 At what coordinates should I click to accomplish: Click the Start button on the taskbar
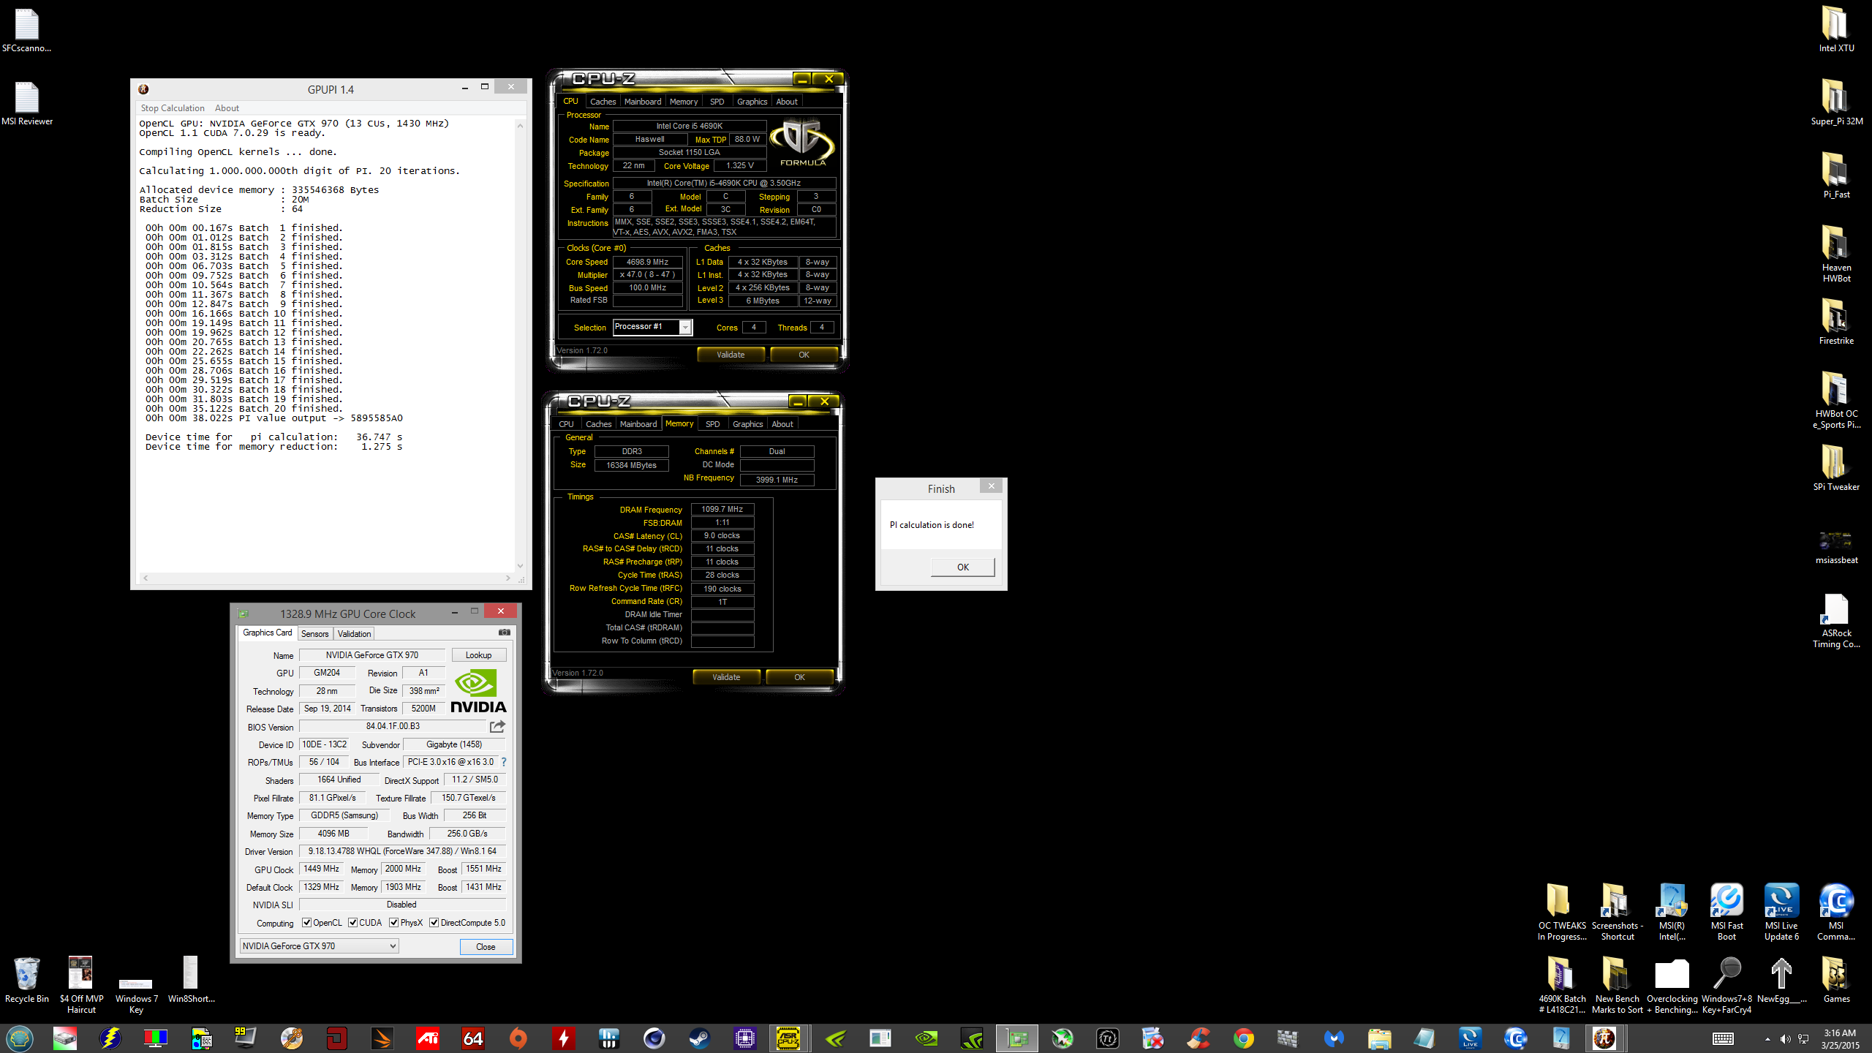(x=20, y=1038)
